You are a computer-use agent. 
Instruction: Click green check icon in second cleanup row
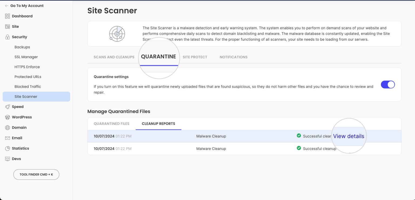tap(299, 148)
